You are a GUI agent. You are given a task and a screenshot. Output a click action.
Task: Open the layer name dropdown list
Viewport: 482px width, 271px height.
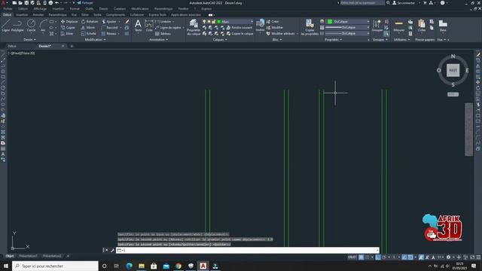252,22
